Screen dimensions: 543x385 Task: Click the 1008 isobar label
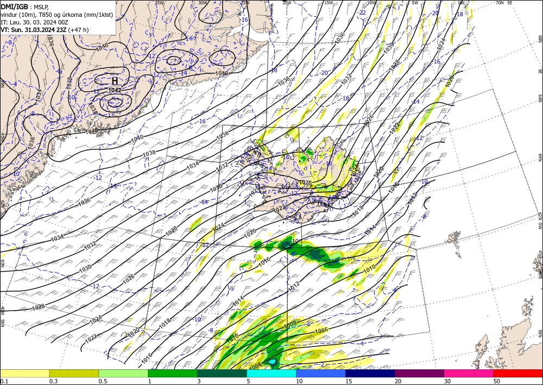290,325
